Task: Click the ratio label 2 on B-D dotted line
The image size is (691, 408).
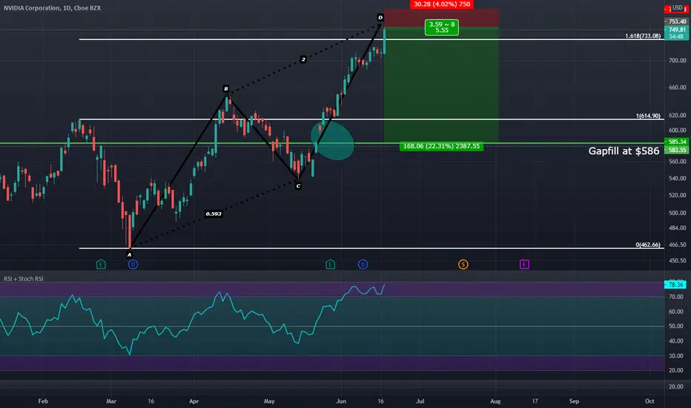Action: 302,59
